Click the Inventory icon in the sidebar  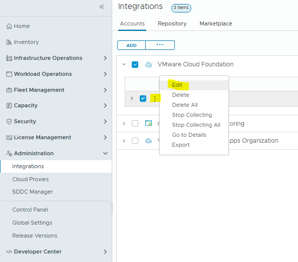click(9, 42)
